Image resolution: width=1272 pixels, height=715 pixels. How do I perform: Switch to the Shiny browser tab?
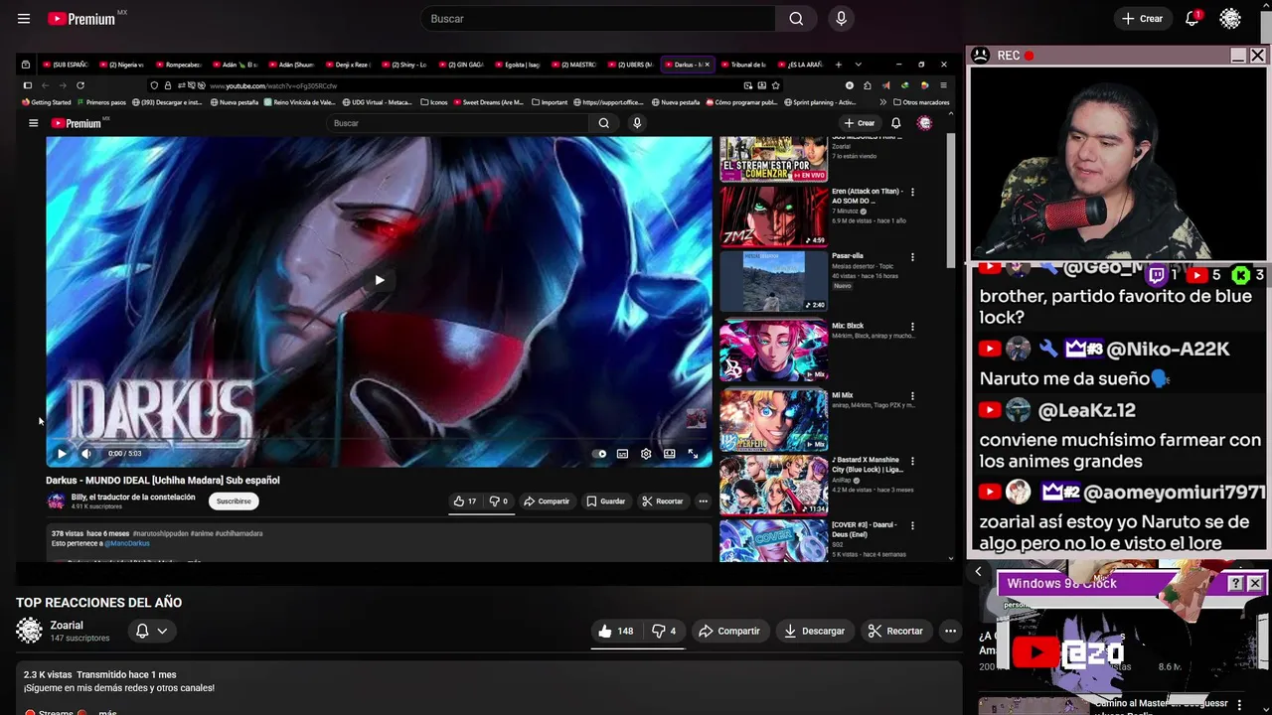pyautogui.click(x=405, y=65)
